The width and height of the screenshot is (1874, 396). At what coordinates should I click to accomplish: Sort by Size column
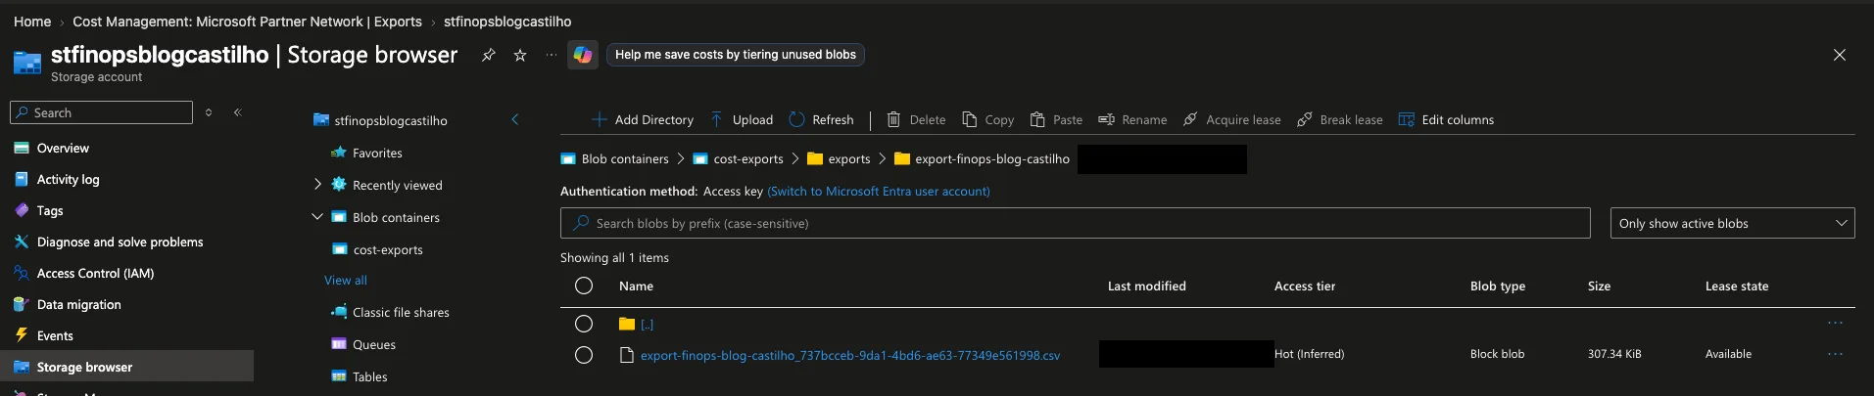(1599, 286)
